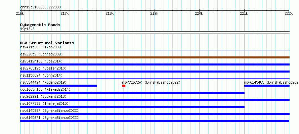Screen dimensions: 299x134
Task: Open the esv22059 (Conrad2009) label
Action: pyautogui.click(x=41, y=54)
